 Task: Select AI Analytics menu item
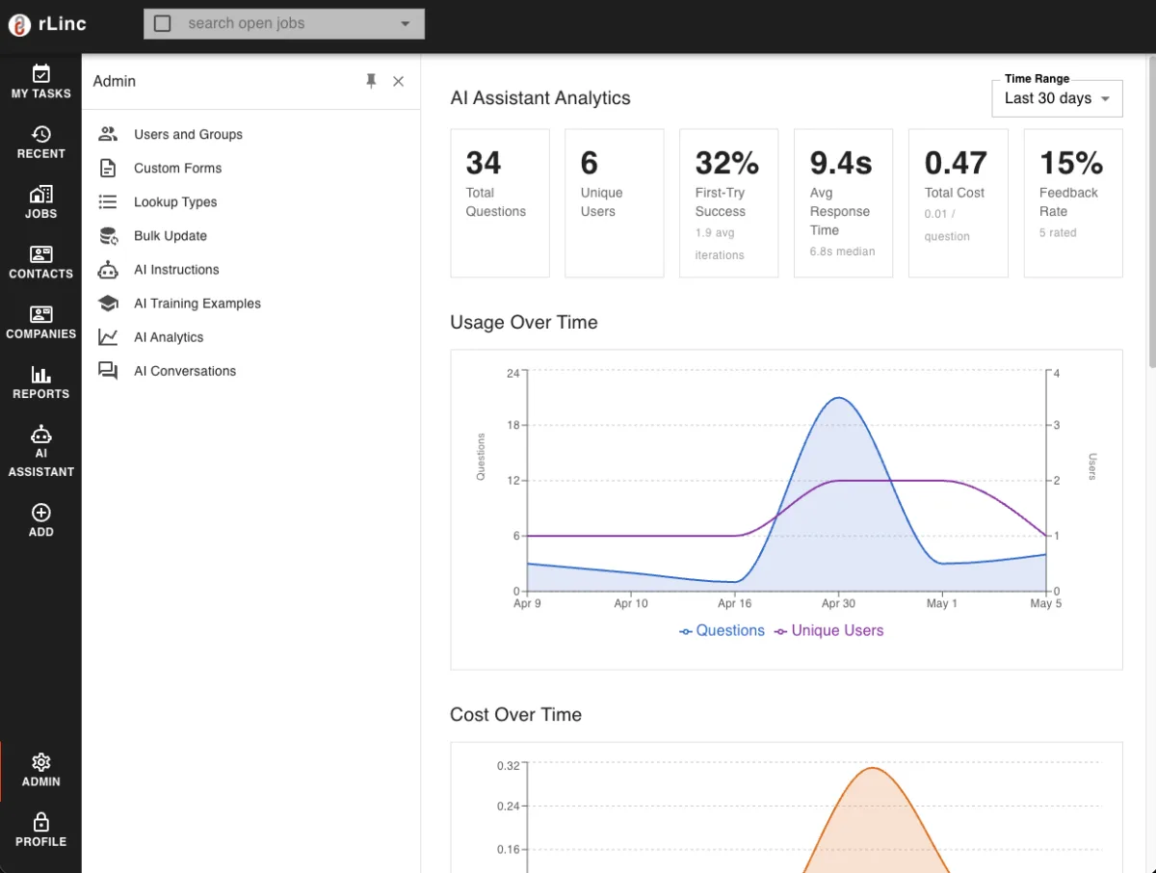[250, 337]
